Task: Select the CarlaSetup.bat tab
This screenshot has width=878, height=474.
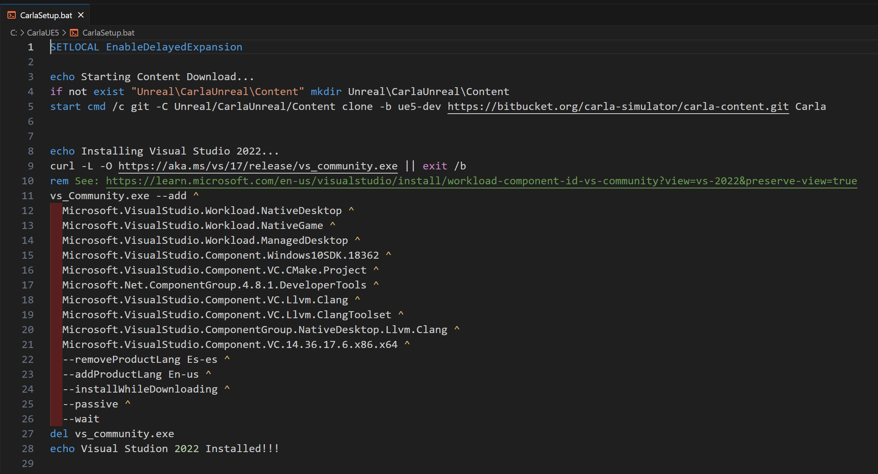Action: coord(46,15)
